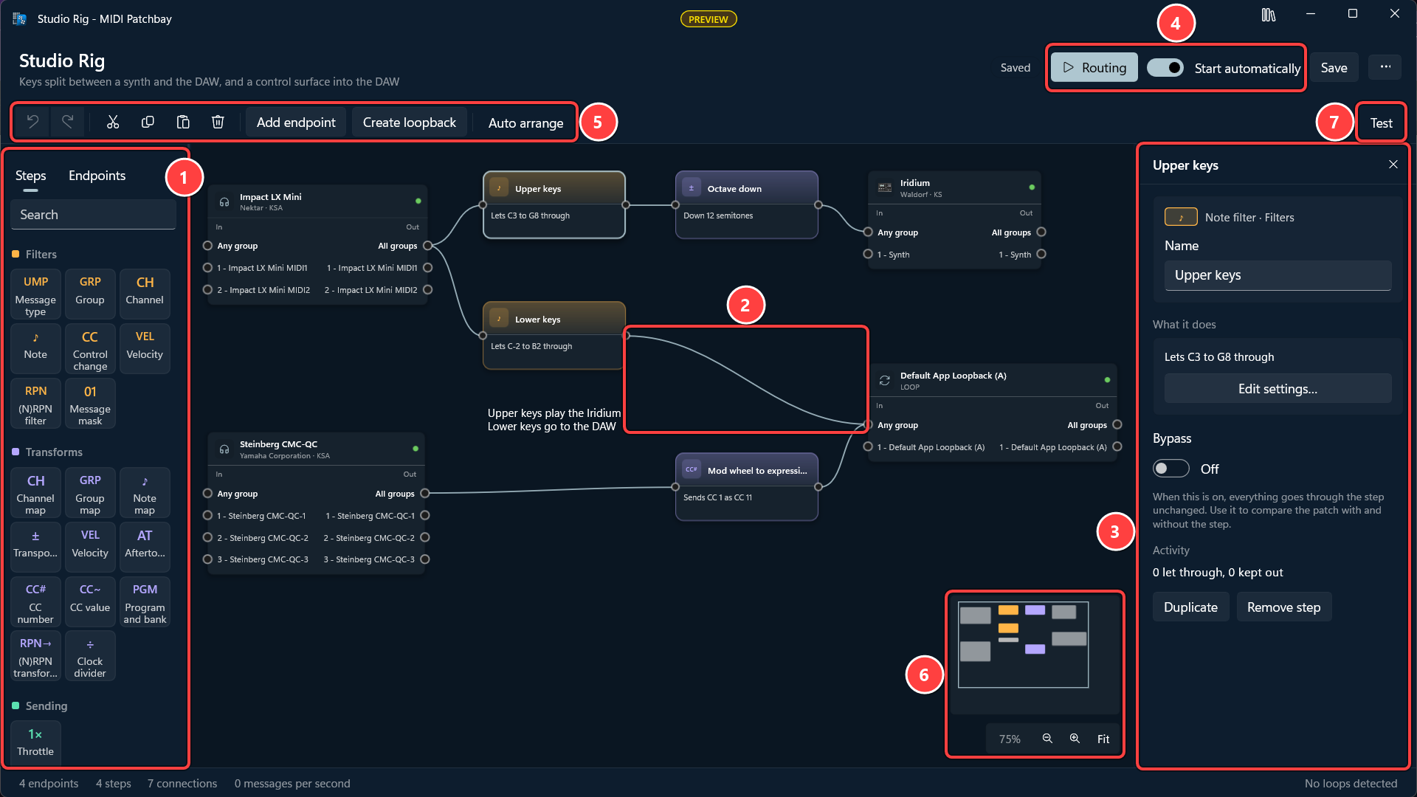Image resolution: width=1417 pixels, height=797 pixels.
Task: Click Create loopback button
Action: (x=409, y=123)
